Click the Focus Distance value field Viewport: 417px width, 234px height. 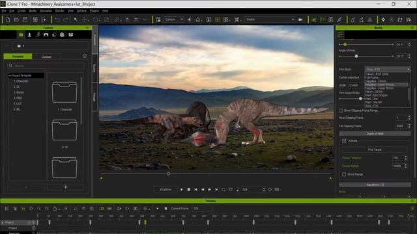click(x=398, y=158)
